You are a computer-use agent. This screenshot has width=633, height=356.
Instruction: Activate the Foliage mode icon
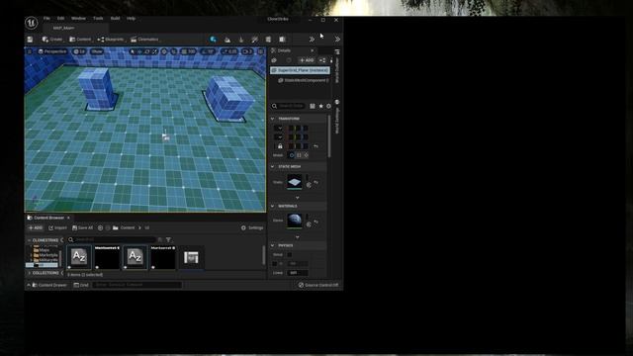(241, 40)
